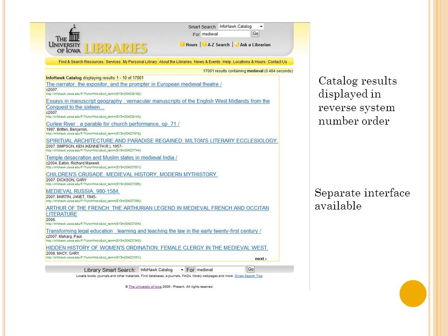
Task: Click the top Go button
Action: (x=255, y=34)
